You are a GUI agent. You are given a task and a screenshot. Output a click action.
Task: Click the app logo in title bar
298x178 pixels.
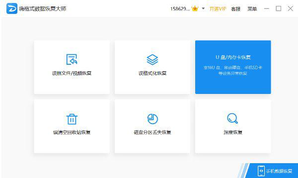point(12,8)
